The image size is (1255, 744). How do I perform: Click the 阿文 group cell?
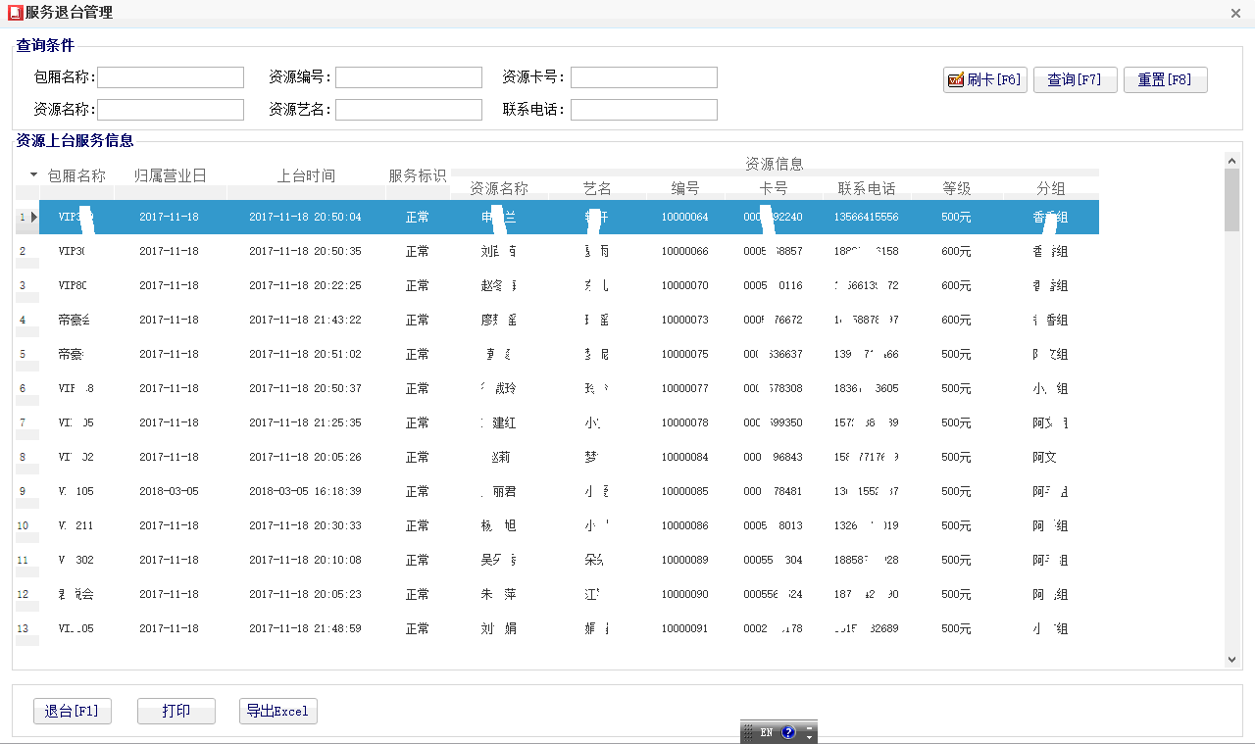(1044, 457)
